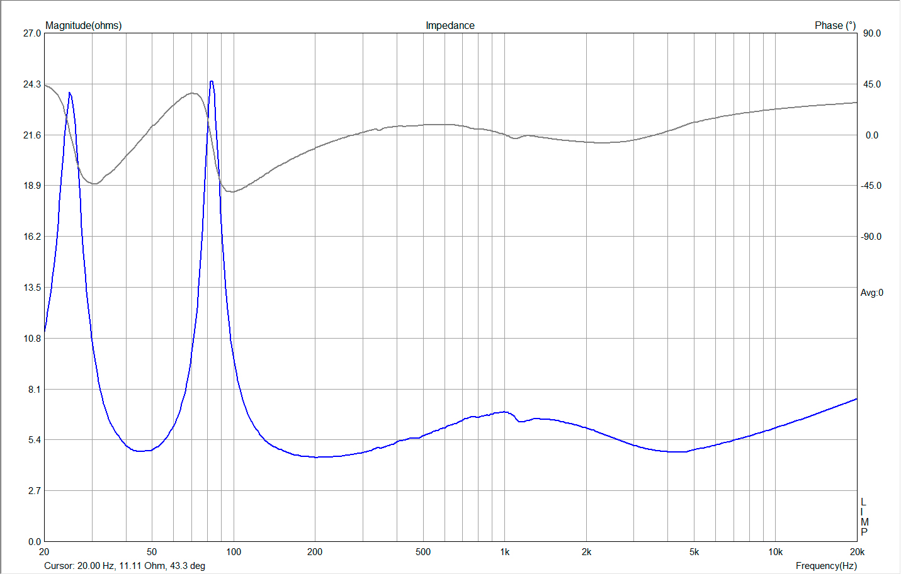Click the "45.0" phase axis value
Screen dimensions: 901x574
pyautogui.click(x=872, y=84)
